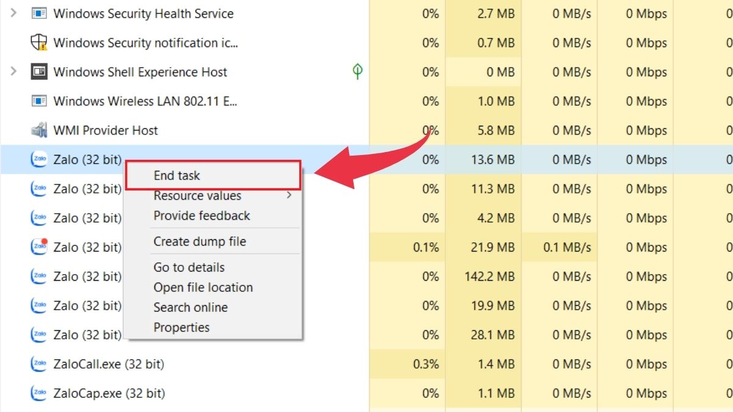
Task: Click the 1.0 MB memory cell
Action: coord(483,101)
